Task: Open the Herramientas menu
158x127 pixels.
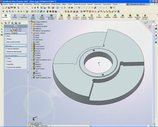Action: (x=28, y=4)
